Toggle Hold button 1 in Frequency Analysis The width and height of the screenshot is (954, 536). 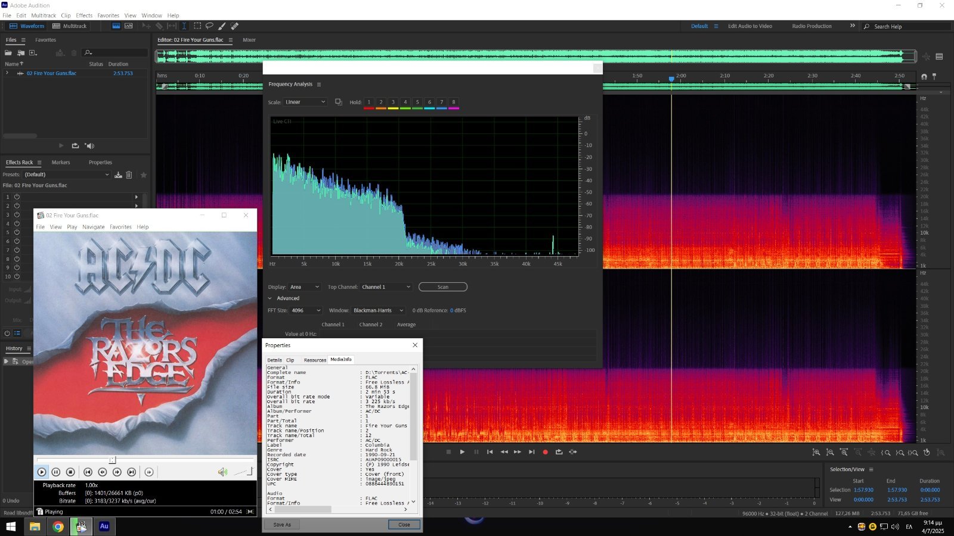tap(369, 102)
